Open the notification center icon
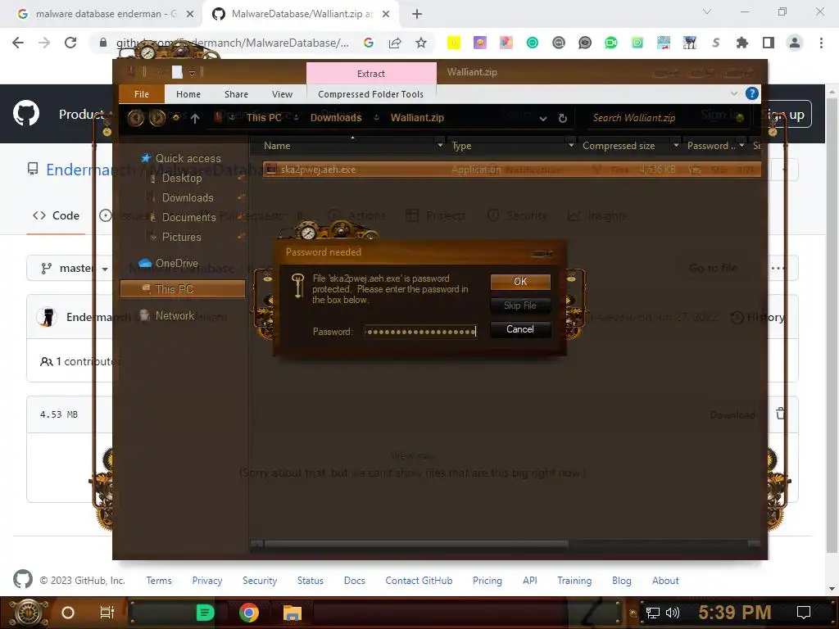The image size is (839, 629). click(x=804, y=613)
